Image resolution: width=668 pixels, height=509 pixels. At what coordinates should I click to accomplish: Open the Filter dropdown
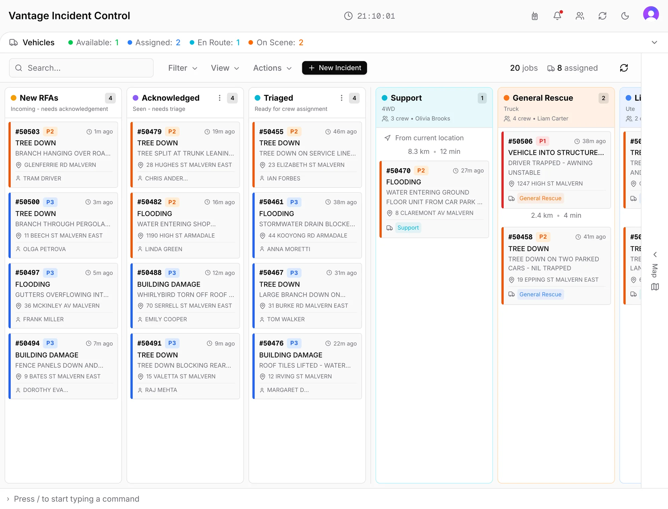tap(183, 68)
